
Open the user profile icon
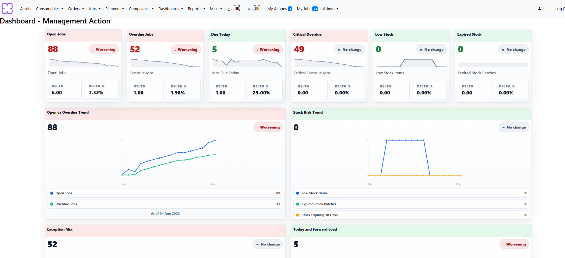pos(539,9)
